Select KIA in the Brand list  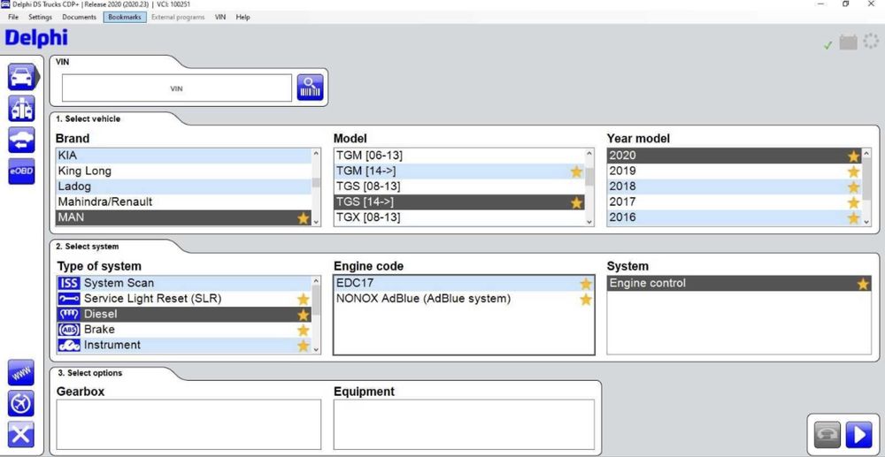(183, 156)
